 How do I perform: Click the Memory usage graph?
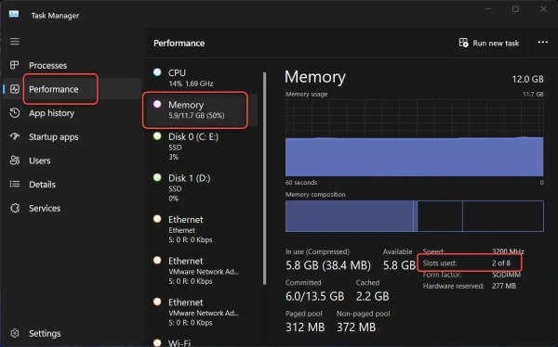pos(414,138)
